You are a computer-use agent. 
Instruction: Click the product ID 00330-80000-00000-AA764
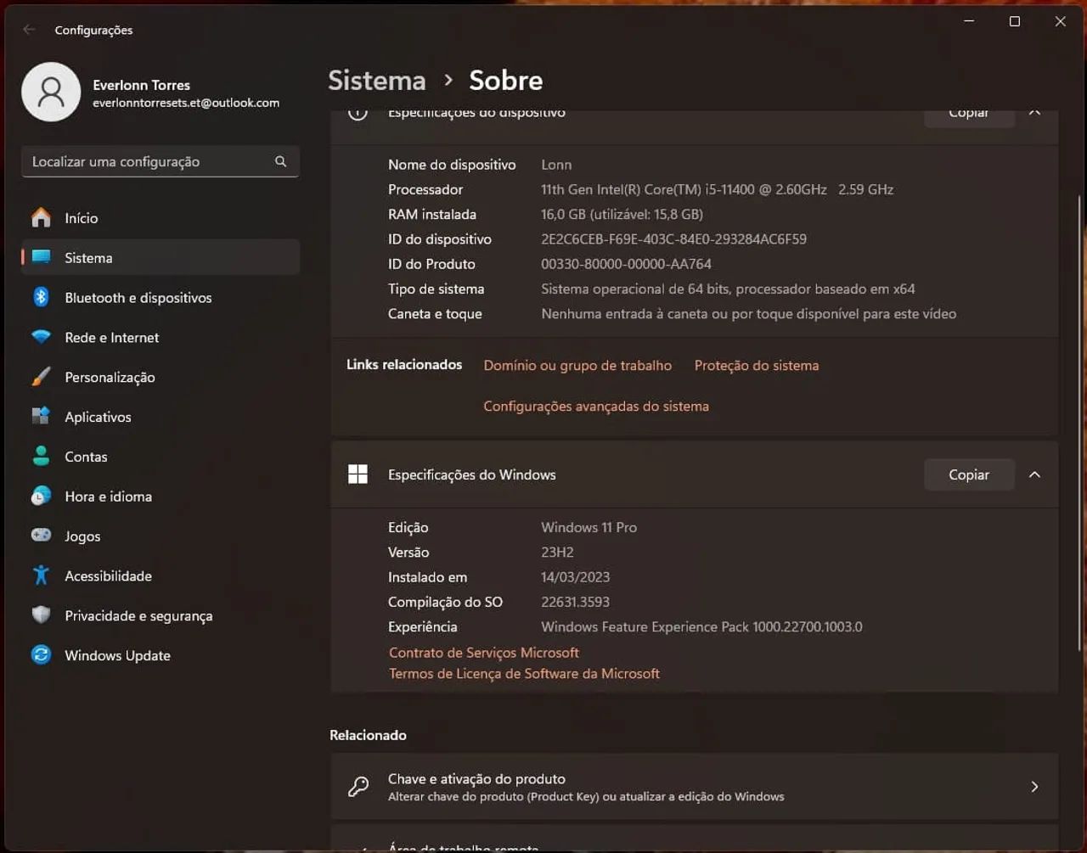626,264
